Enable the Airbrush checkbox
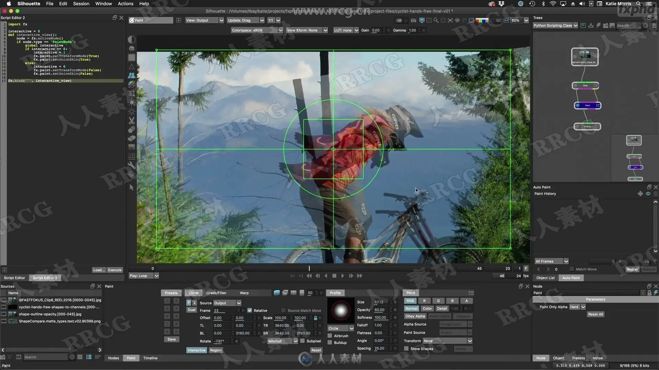The height and width of the screenshot is (370, 659). point(330,336)
